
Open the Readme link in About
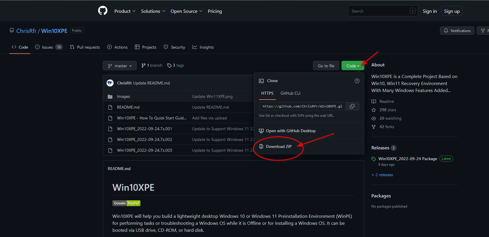pyautogui.click(x=387, y=101)
